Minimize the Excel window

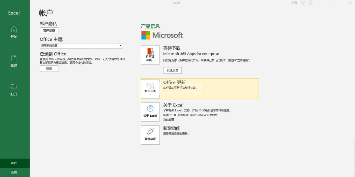[x=330, y=3]
